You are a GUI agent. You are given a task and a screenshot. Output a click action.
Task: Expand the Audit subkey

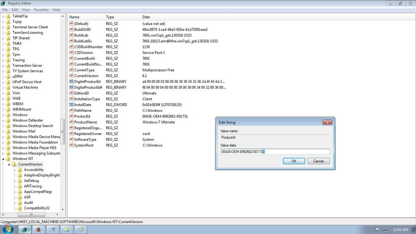coord(15,202)
